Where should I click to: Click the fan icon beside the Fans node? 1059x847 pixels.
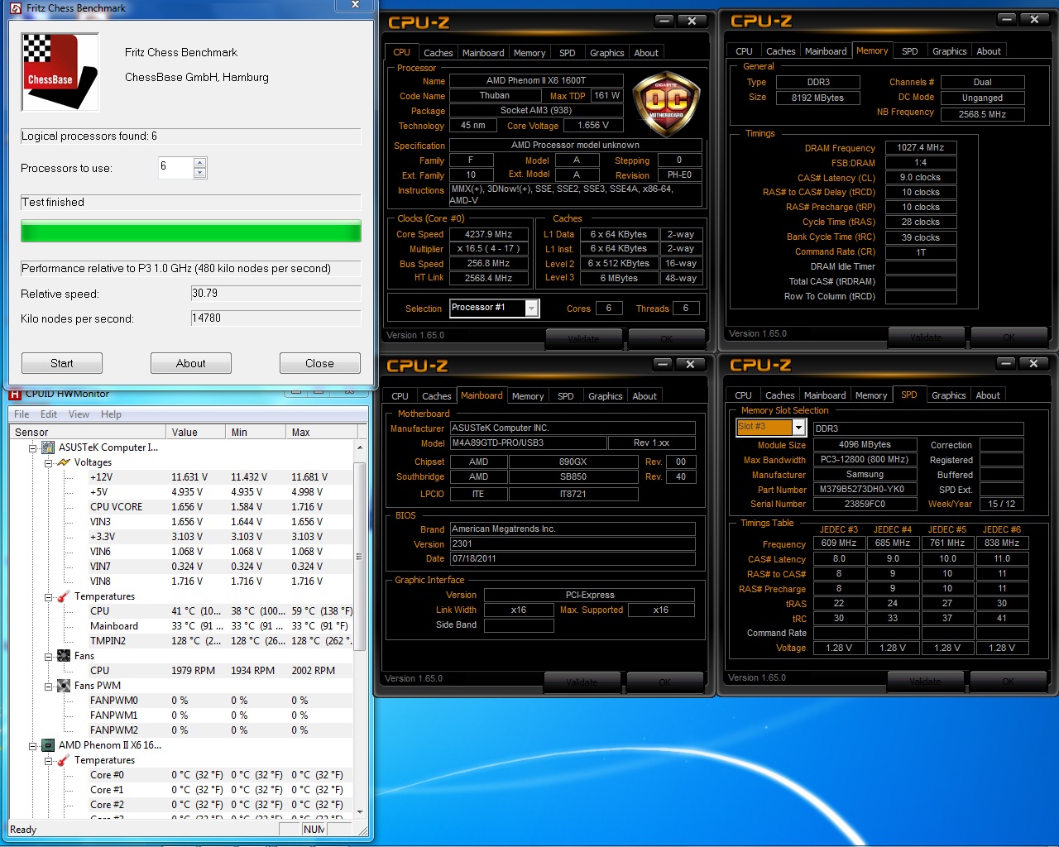64,656
